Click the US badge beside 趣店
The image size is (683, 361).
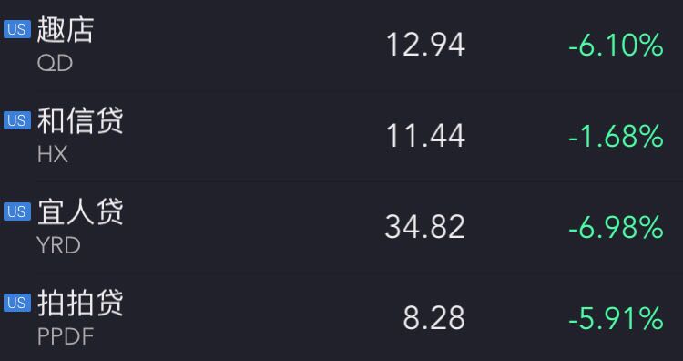coord(17,29)
